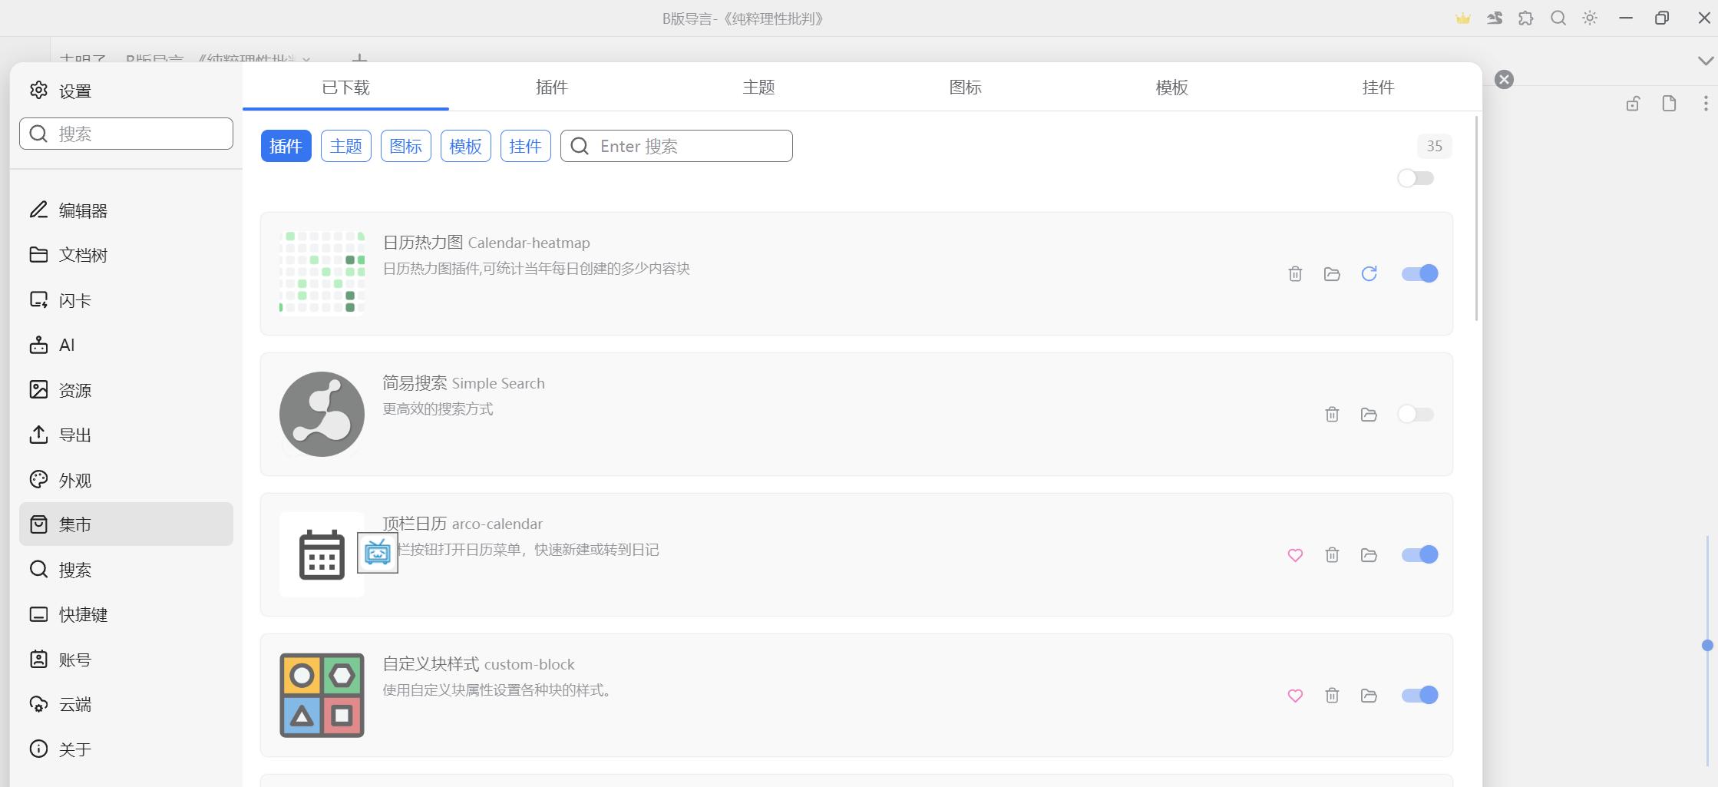Screen dimensions: 1718x787
Task: Delete the Calendar-heatmap plugin via its trash icon
Action: click(1295, 274)
